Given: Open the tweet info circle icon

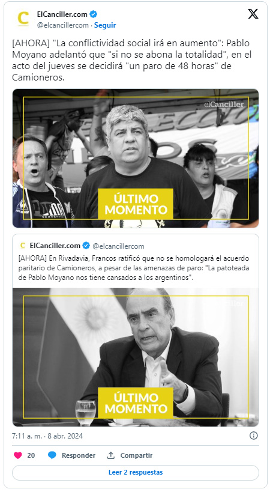Looking at the screenshot, I should 253,436.
